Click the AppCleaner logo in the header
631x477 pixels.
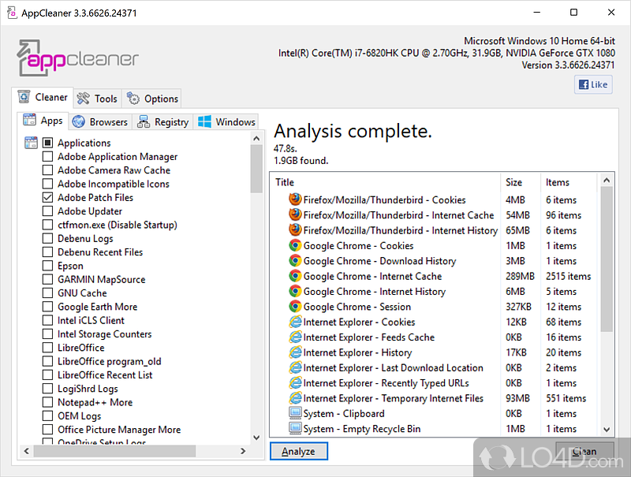click(78, 59)
